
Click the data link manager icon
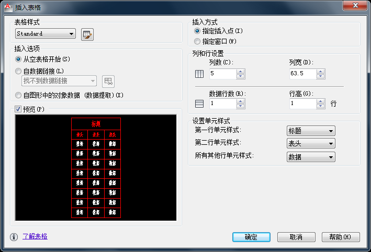click(x=108, y=82)
